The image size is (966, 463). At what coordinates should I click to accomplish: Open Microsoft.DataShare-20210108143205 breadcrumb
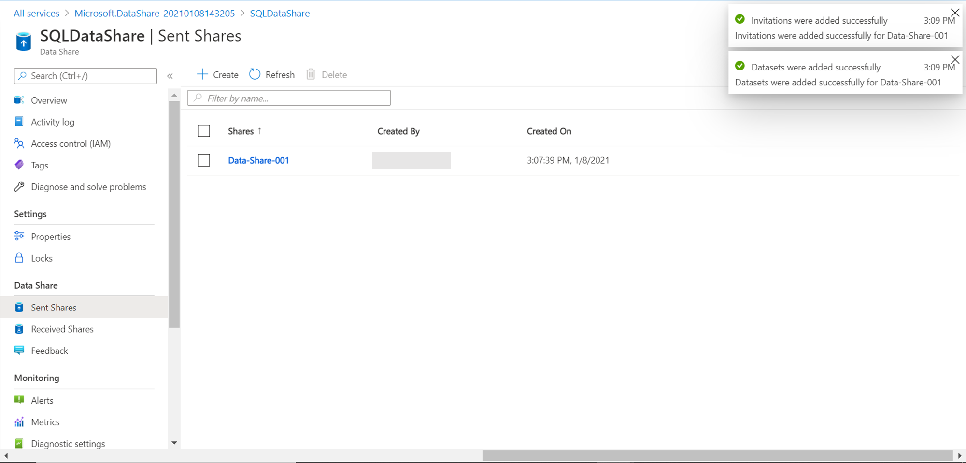tap(155, 13)
